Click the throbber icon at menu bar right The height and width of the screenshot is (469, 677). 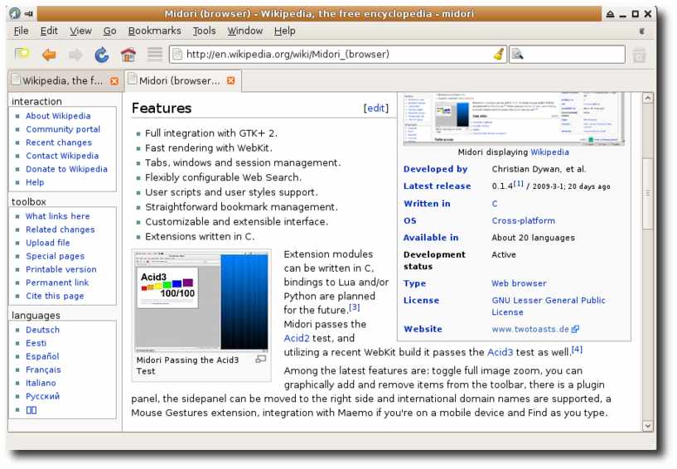(x=641, y=31)
